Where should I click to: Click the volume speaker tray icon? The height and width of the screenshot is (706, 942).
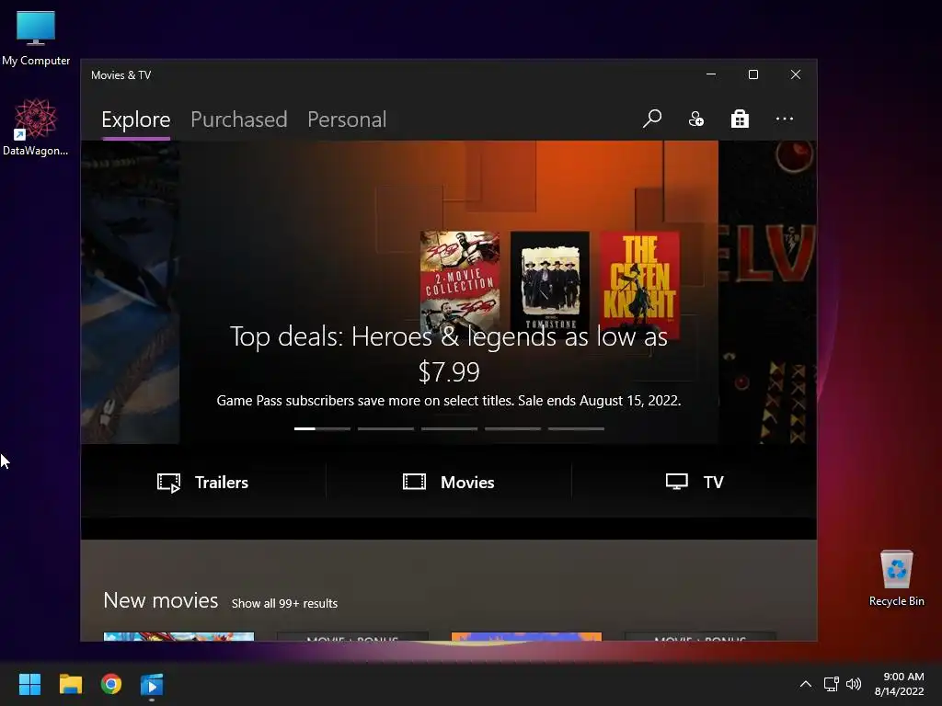pos(854,684)
